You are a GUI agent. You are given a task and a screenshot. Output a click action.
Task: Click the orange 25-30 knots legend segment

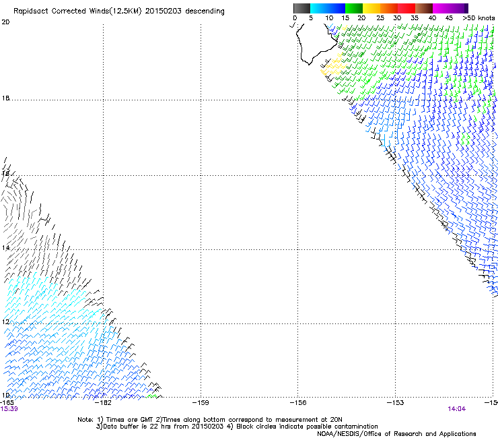tap(389, 8)
